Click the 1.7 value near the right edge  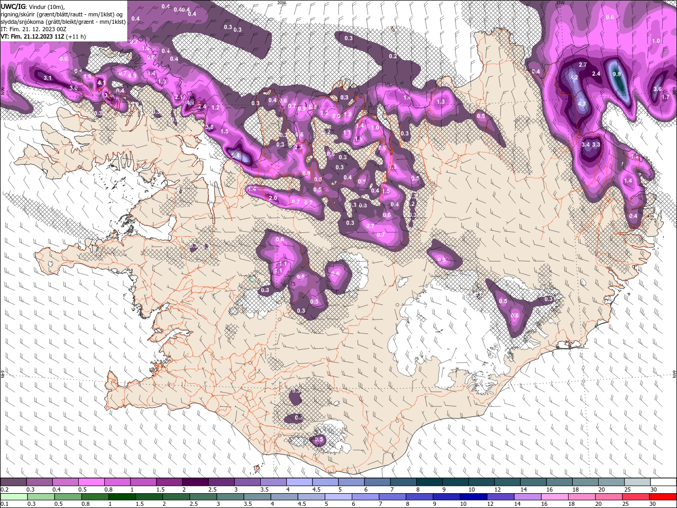coord(665,97)
